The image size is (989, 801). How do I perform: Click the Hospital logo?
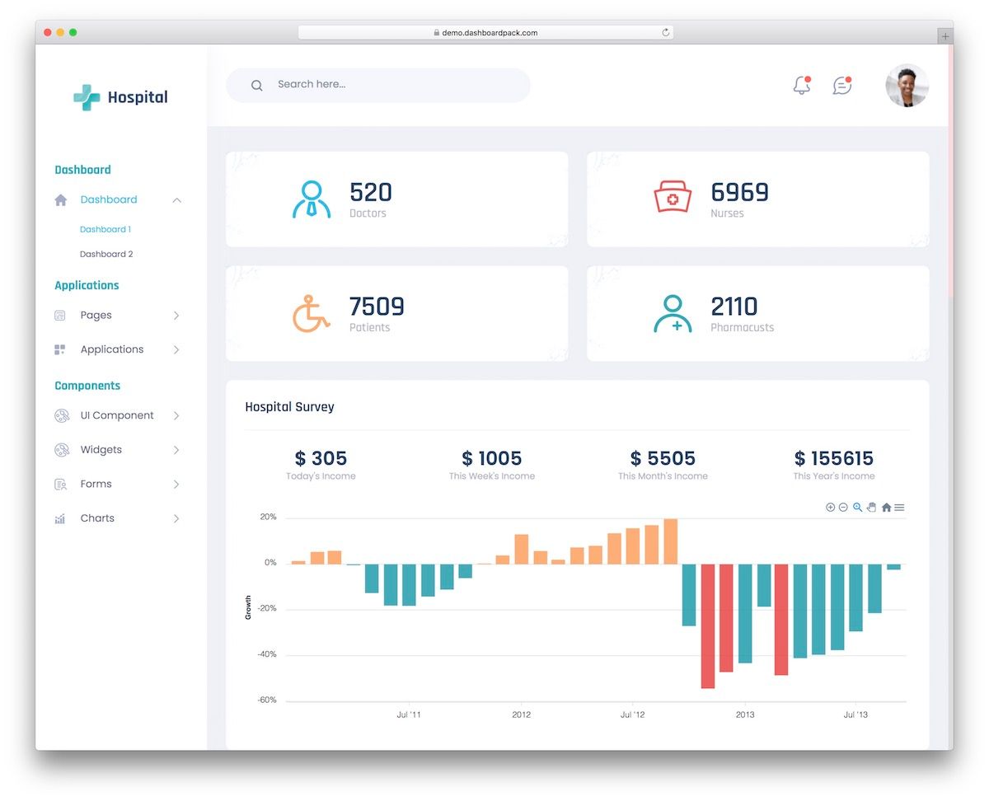point(120,96)
